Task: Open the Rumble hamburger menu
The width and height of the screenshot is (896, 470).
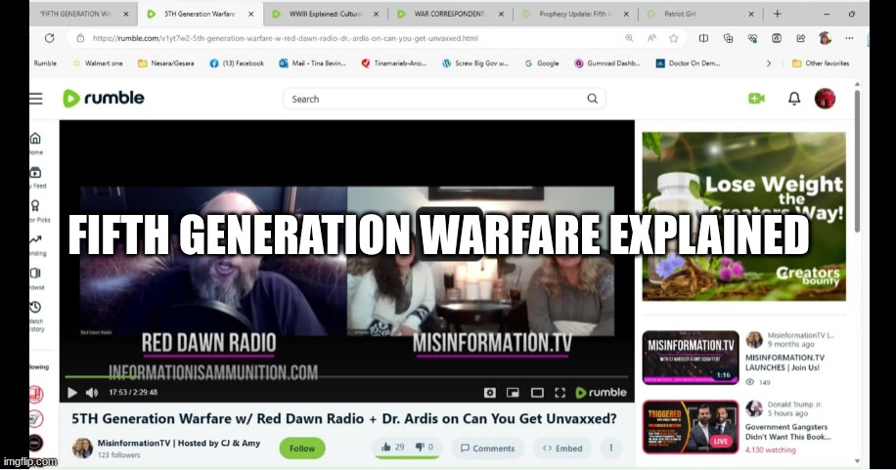Action: [x=36, y=99]
